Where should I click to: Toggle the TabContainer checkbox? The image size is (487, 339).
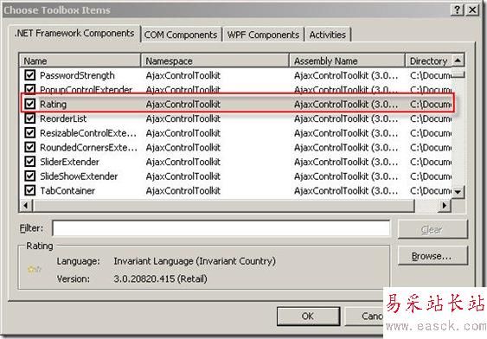(29, 190)
